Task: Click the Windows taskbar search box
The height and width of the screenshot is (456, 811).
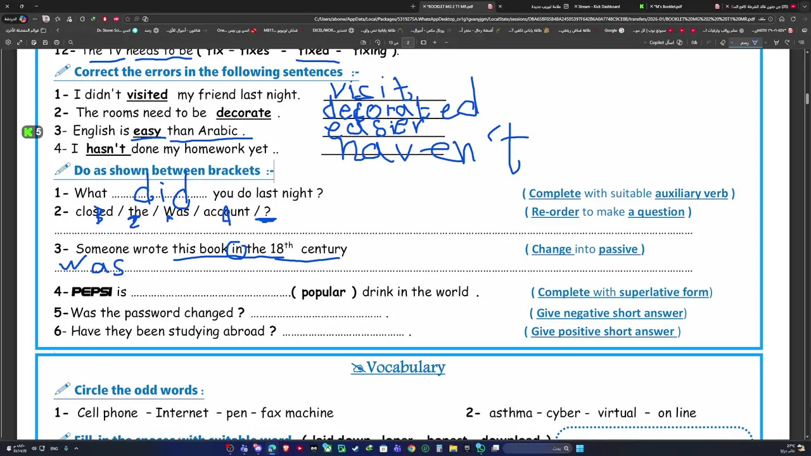Action: click(537, 448)
